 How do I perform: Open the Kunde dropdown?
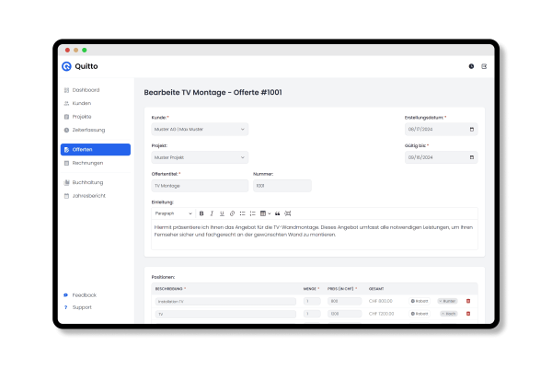pyautogui.click(x=200, y=130)
